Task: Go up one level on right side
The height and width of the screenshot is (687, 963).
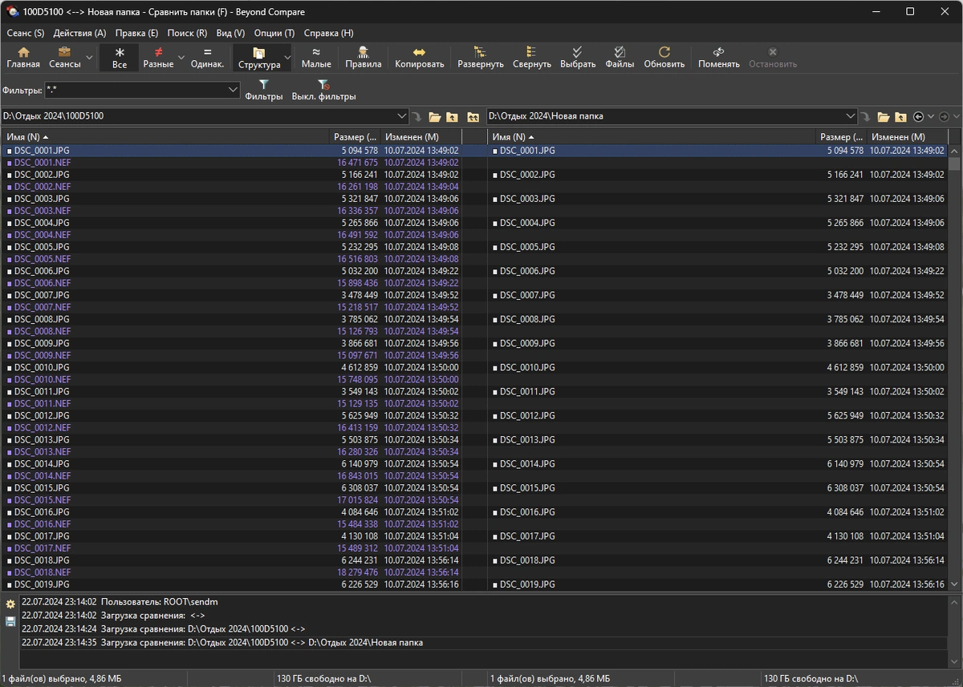Action: [901, 117]
